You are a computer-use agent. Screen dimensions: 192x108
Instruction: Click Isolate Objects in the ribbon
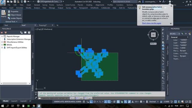(15, 18)
